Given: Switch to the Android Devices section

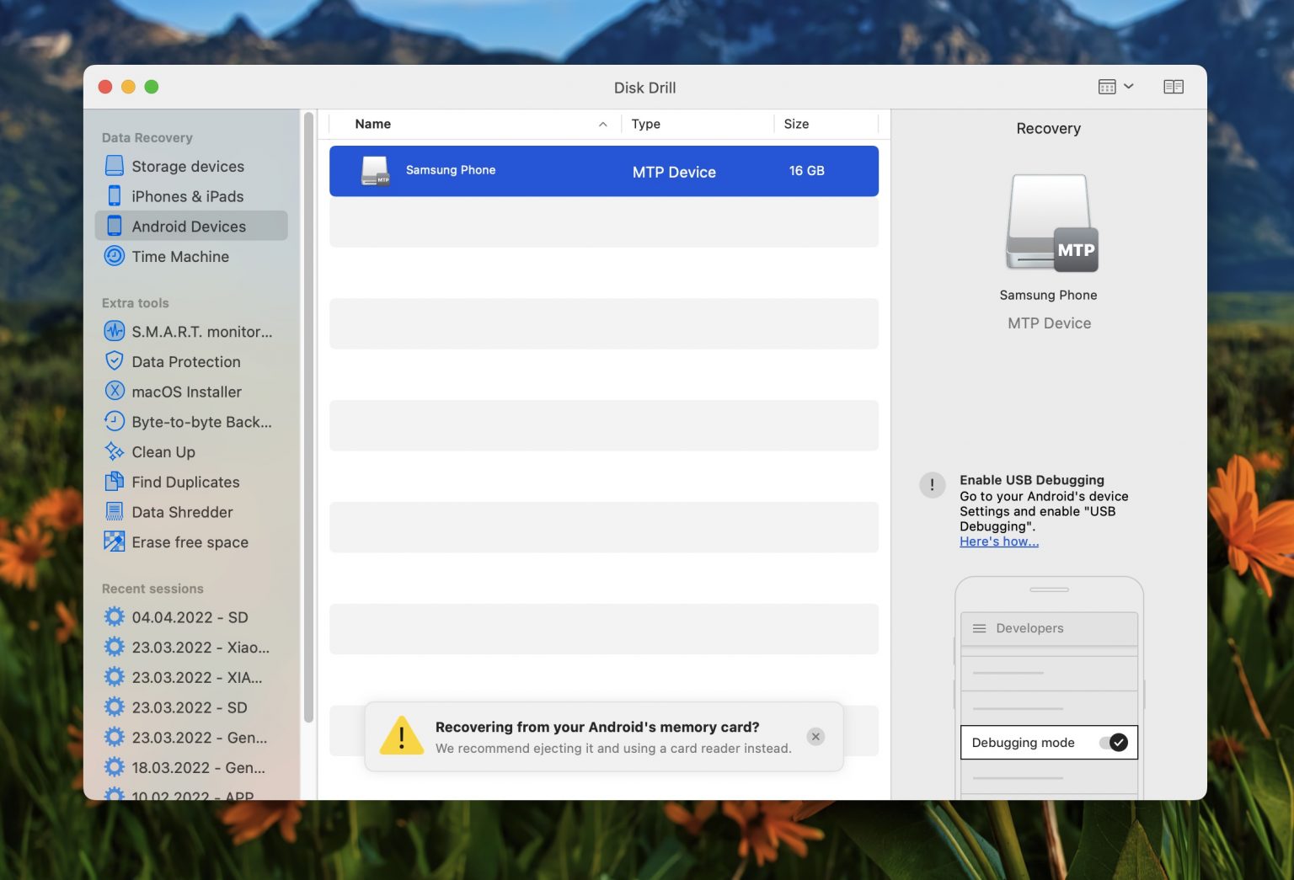Looking at the screenshot, I should pyautogui.click(x=188, y=226).
